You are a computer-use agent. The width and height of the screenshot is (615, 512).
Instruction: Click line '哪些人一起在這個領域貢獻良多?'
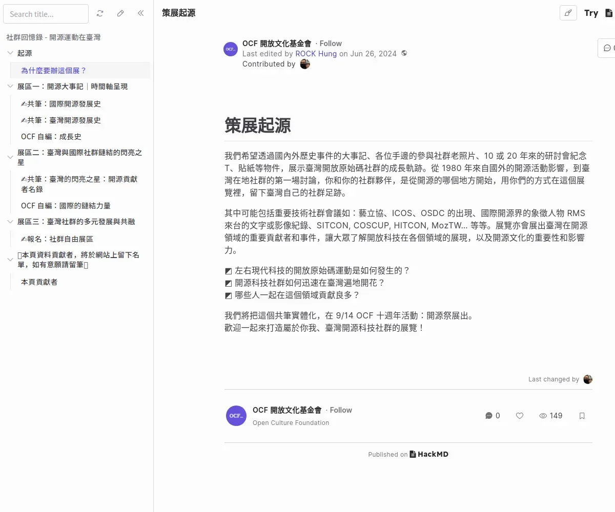click(297, 295)
